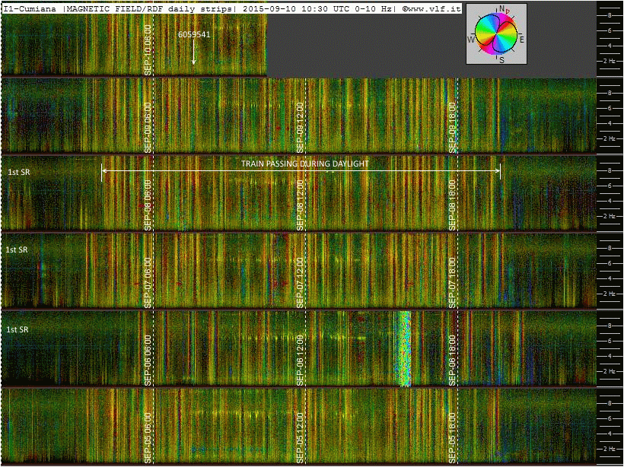Image resolution: width=624 pixels, height=467 pixels.
Task: Select the SEP-09 18:00 time marker
Action: pos(452,126)
